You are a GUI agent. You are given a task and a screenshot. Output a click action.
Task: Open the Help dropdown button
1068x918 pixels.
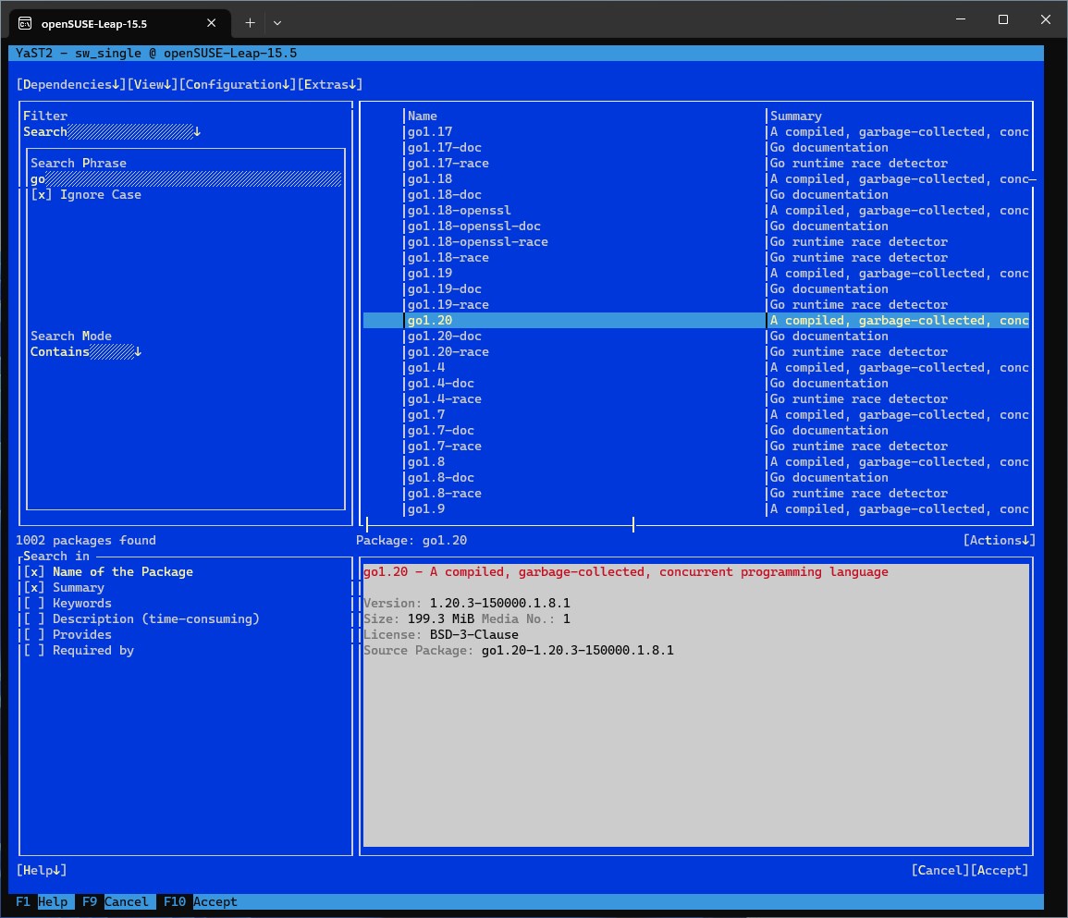[x=42, y=870]
